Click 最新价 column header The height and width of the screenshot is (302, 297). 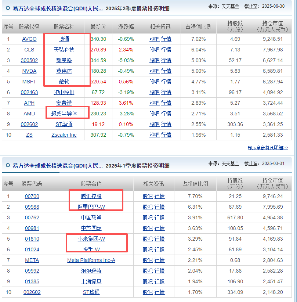[98, 26]
